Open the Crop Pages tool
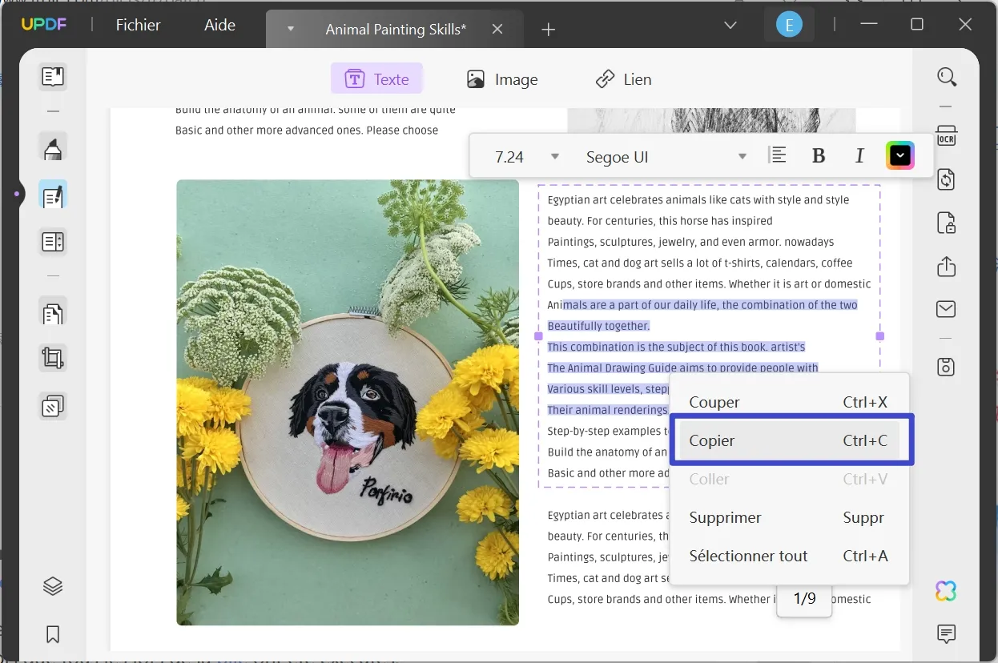The height and width of the screenshot is (663, 998). 53,358
